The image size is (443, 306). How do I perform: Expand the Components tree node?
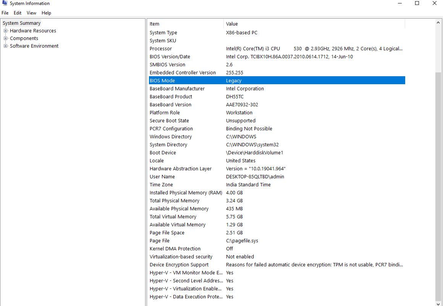coord(5,38)
